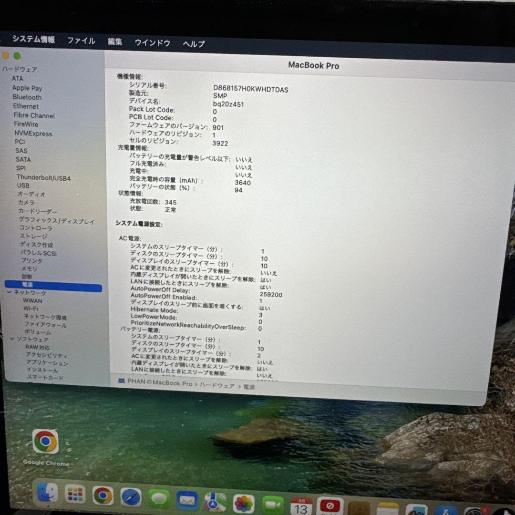Select パラレルSCSI in the sidebar

39,253
